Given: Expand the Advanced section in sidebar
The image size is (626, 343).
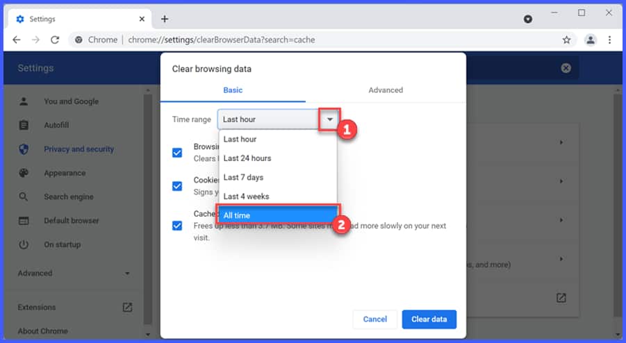Looking at the screenshot, I should (127, 274).
